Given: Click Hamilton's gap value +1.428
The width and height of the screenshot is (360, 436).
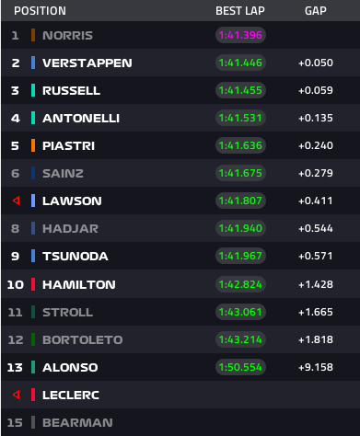Looking at the screenshot, I should [x=316, y=284].
